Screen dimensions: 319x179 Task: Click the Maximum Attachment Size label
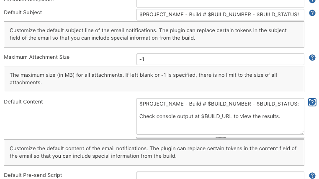pos(37,57)
